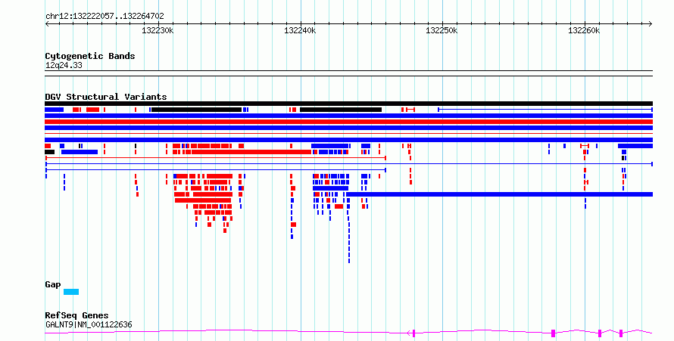
Task: Click the long red bar ending near 132241k
Action: pos(251,152)
